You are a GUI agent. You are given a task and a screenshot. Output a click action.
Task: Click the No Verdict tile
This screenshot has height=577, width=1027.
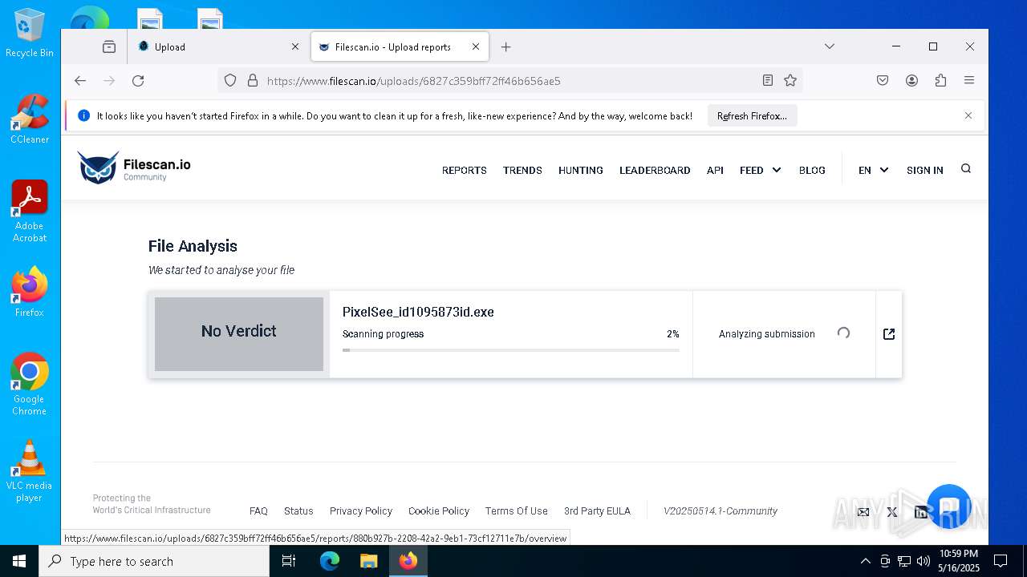point(239,334)
